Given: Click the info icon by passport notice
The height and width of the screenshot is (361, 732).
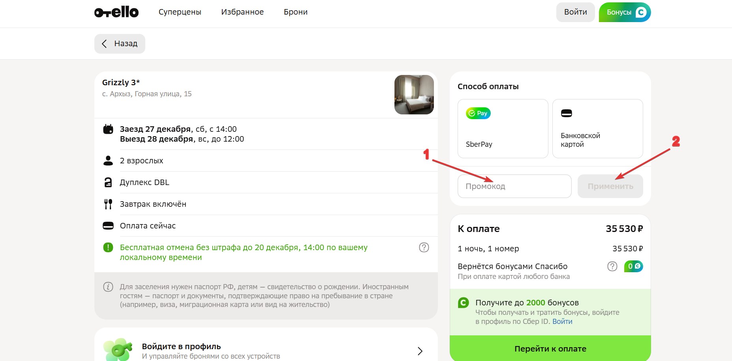Looking at the screenshot, I should coord(108,287).
